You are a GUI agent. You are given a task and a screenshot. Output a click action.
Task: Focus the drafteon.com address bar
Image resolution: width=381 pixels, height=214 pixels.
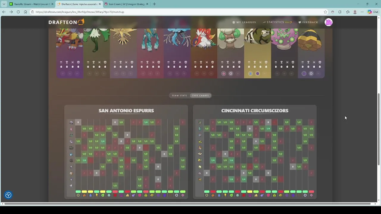179,12
